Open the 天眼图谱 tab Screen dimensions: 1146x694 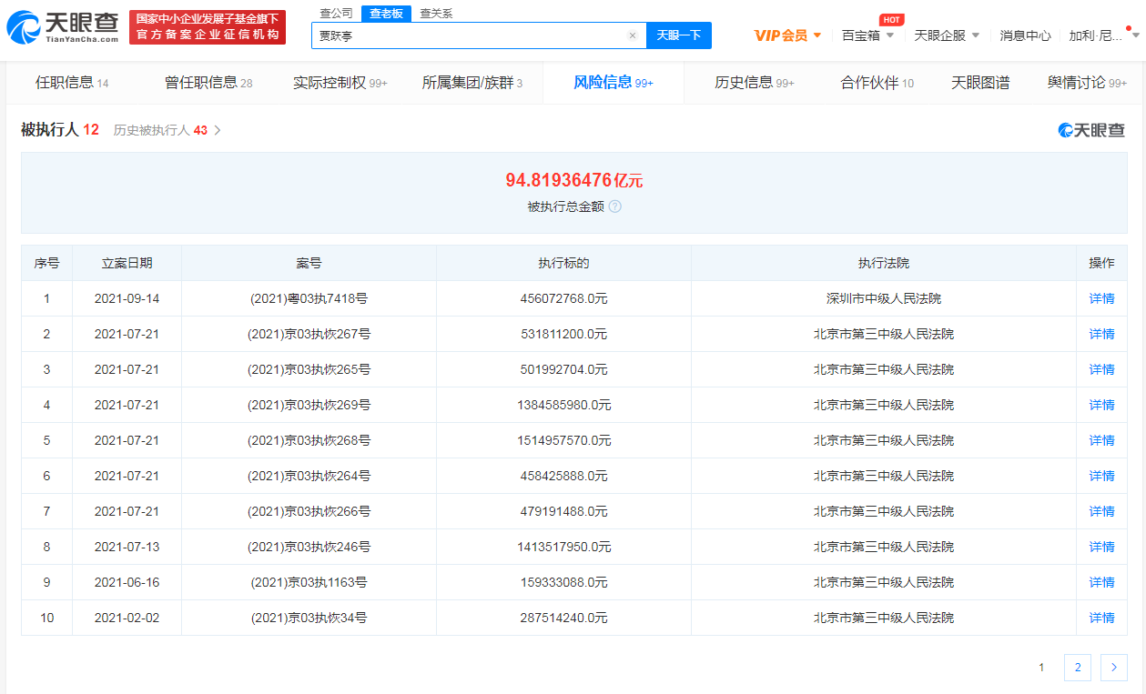point(979,83)
